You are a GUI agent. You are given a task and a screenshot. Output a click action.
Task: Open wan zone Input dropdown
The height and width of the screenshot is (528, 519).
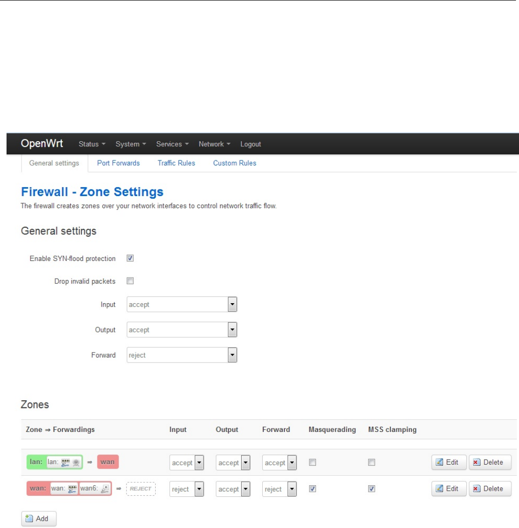pos(187,489)
